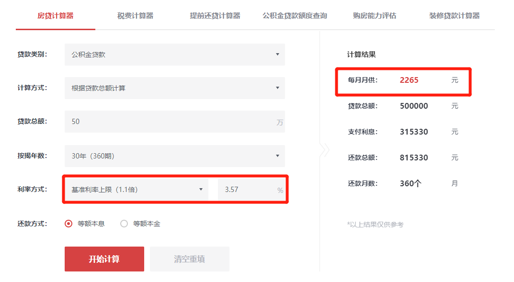Switch to the 提前还贷计算器 tab
Image resolution: width=514 pixels, height=282 pixels.
click(215, 16)
